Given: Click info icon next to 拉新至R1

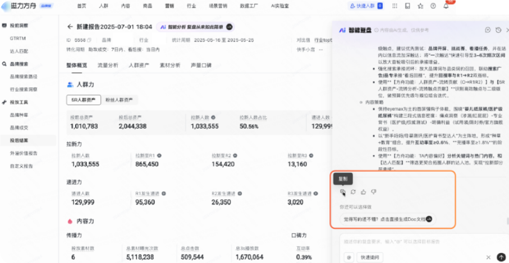Looking at the screenshot, I should pos(159,156).
